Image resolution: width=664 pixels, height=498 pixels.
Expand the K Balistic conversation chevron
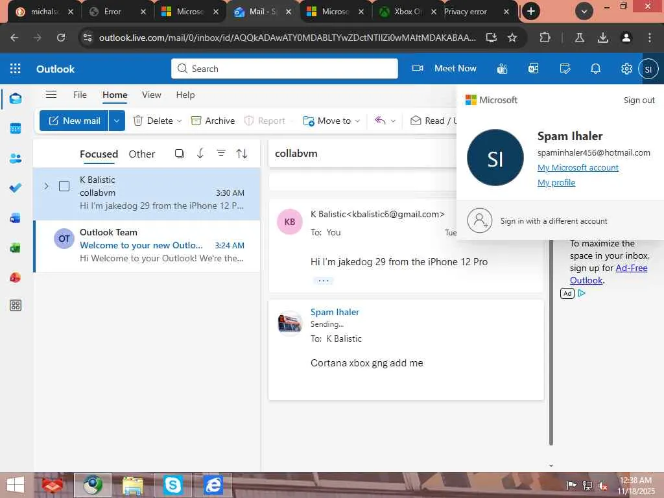(46, 186)
